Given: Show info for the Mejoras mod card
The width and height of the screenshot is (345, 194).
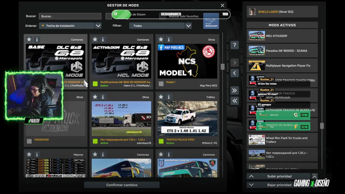Looking at the screenshot, I should tap(37, 154).
